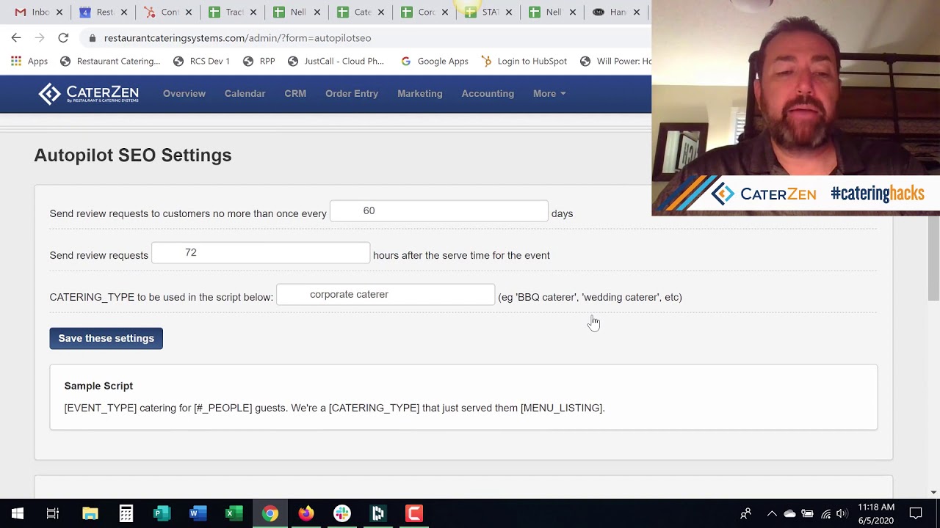The width and height of the screenshot is (940, 528).
Task: Click the CaterZen logo
Action: click(88, 93)
